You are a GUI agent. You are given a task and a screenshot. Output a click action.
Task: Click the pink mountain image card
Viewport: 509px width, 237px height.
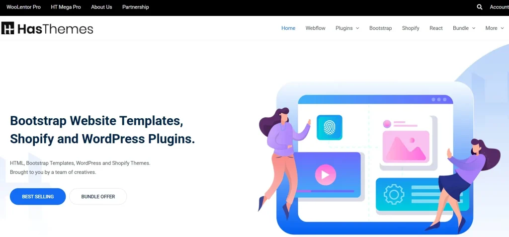click(x=406, y=146)
